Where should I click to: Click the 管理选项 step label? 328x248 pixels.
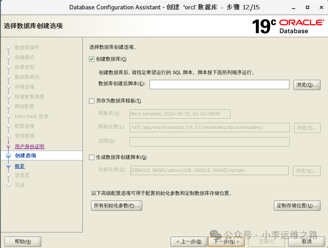pos(25,136)
